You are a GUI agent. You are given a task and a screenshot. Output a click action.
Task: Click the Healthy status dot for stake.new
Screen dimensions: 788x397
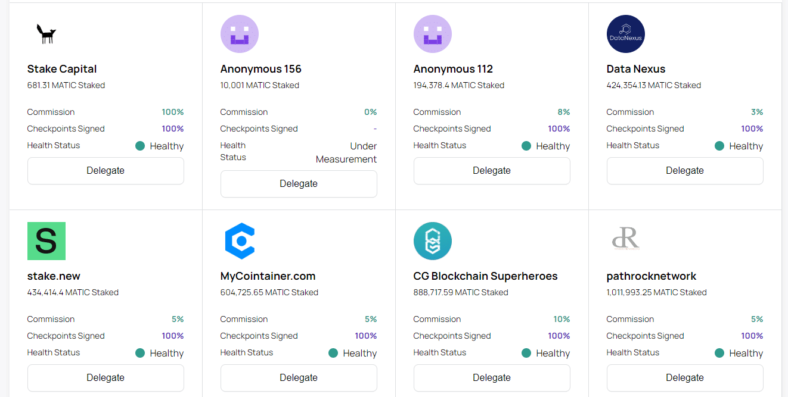click(x=140, y=353)
